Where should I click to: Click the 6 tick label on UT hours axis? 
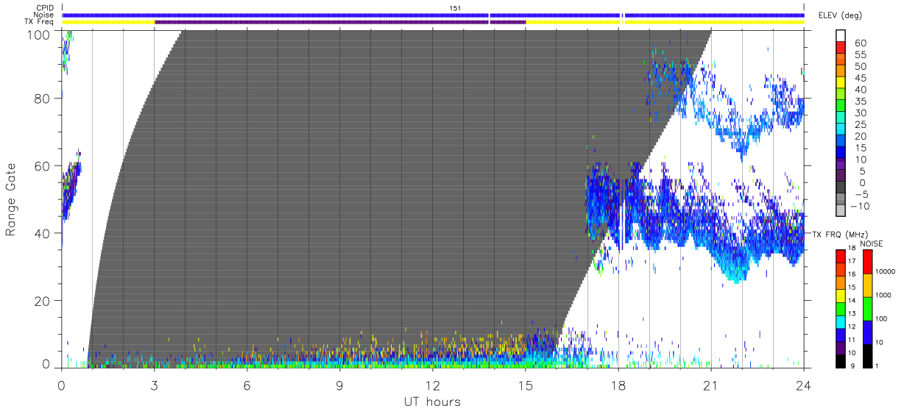247,385
